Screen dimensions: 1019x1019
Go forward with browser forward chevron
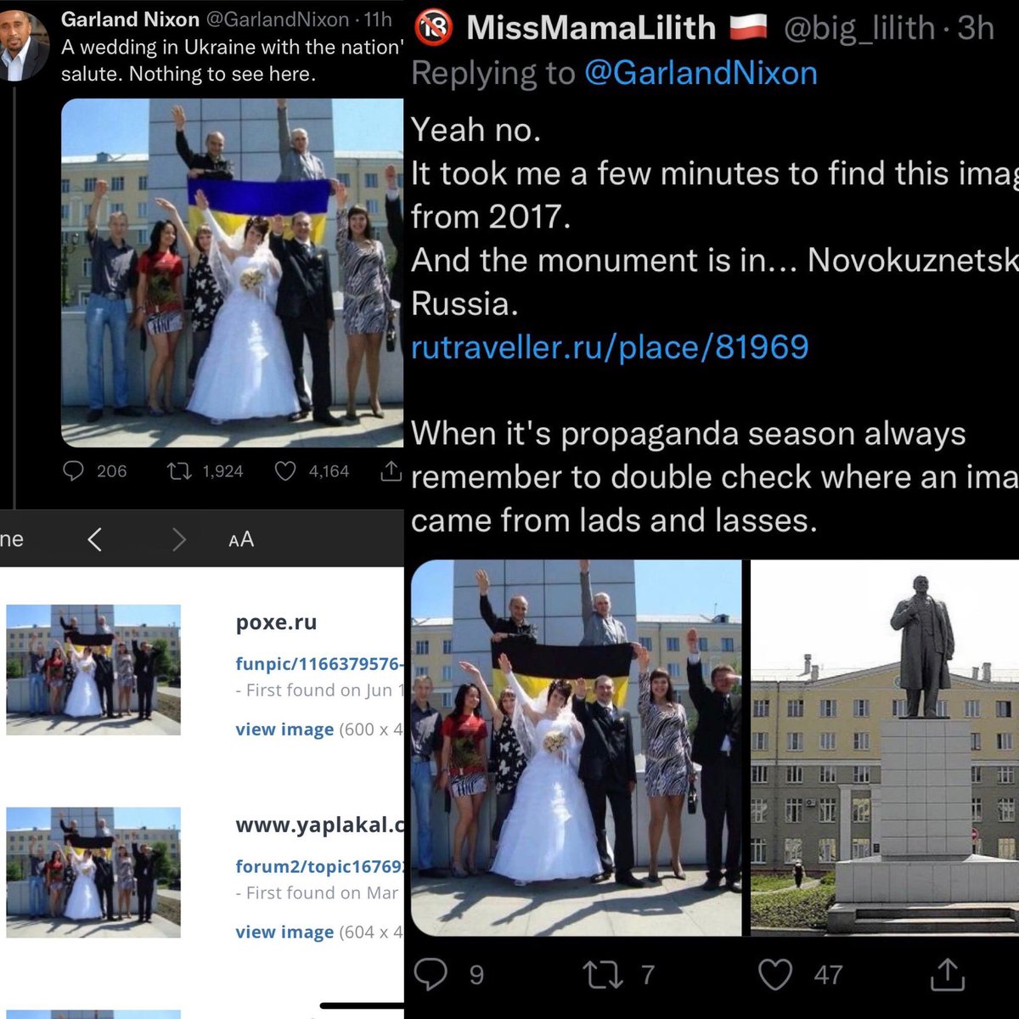click(178, 539)
